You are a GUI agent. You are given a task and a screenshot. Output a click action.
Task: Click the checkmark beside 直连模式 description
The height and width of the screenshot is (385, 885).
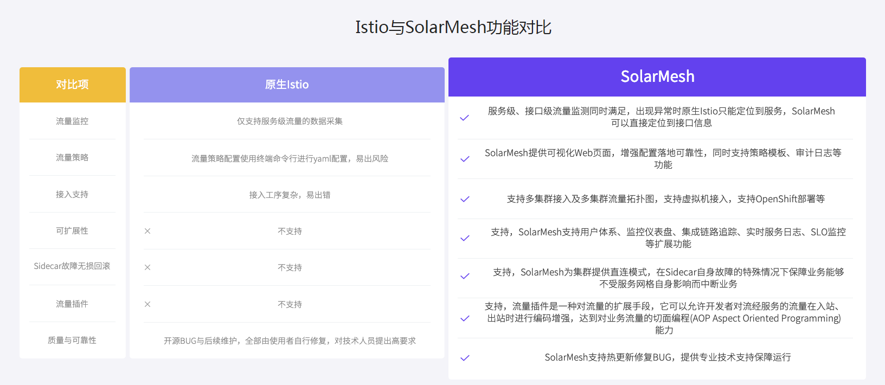click(465, 276)
